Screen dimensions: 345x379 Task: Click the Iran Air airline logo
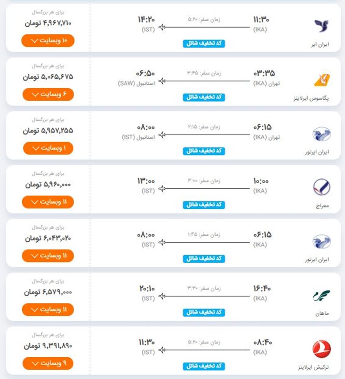321,26
